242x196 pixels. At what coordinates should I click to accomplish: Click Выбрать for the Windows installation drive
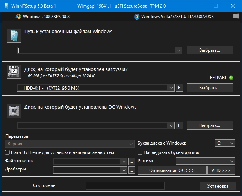(210, 125)
